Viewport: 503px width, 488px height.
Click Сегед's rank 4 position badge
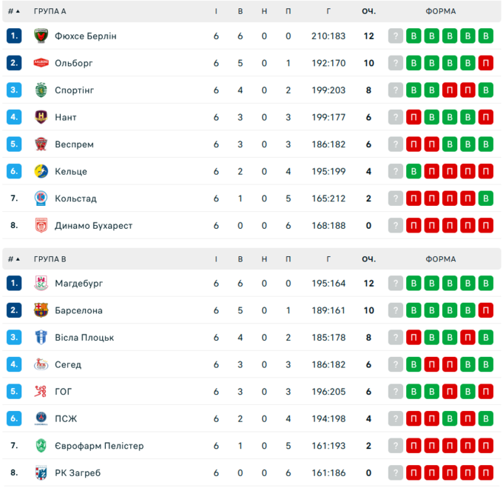click(x=14, y=364)
